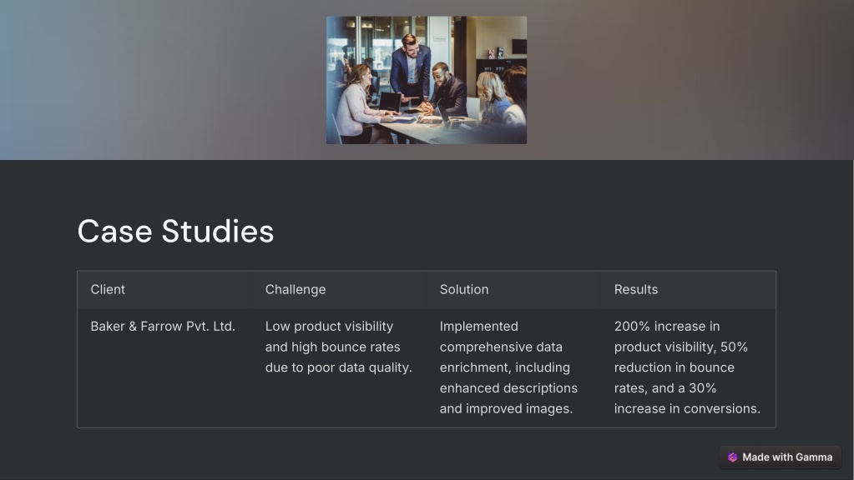Screen dimensions: 854x480
Task: Click the text 'due to poor data quality.'
Action: point(339,367)
